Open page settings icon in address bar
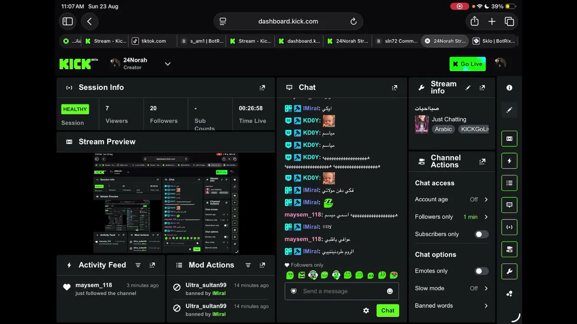 223,21
